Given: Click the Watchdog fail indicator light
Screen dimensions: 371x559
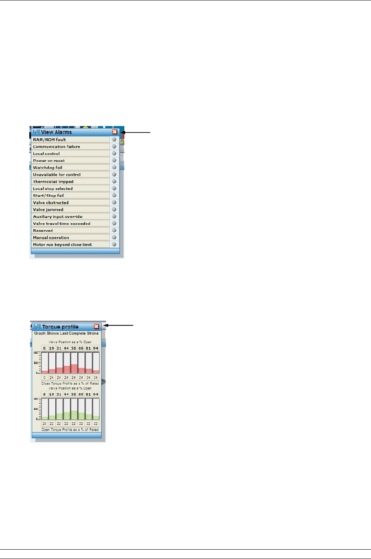Looking at the screenshot, I should coord(114,167).
